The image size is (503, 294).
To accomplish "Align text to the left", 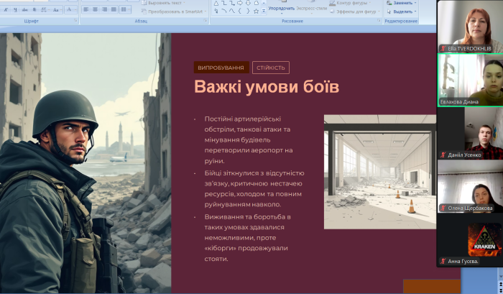I will [86, 10].
